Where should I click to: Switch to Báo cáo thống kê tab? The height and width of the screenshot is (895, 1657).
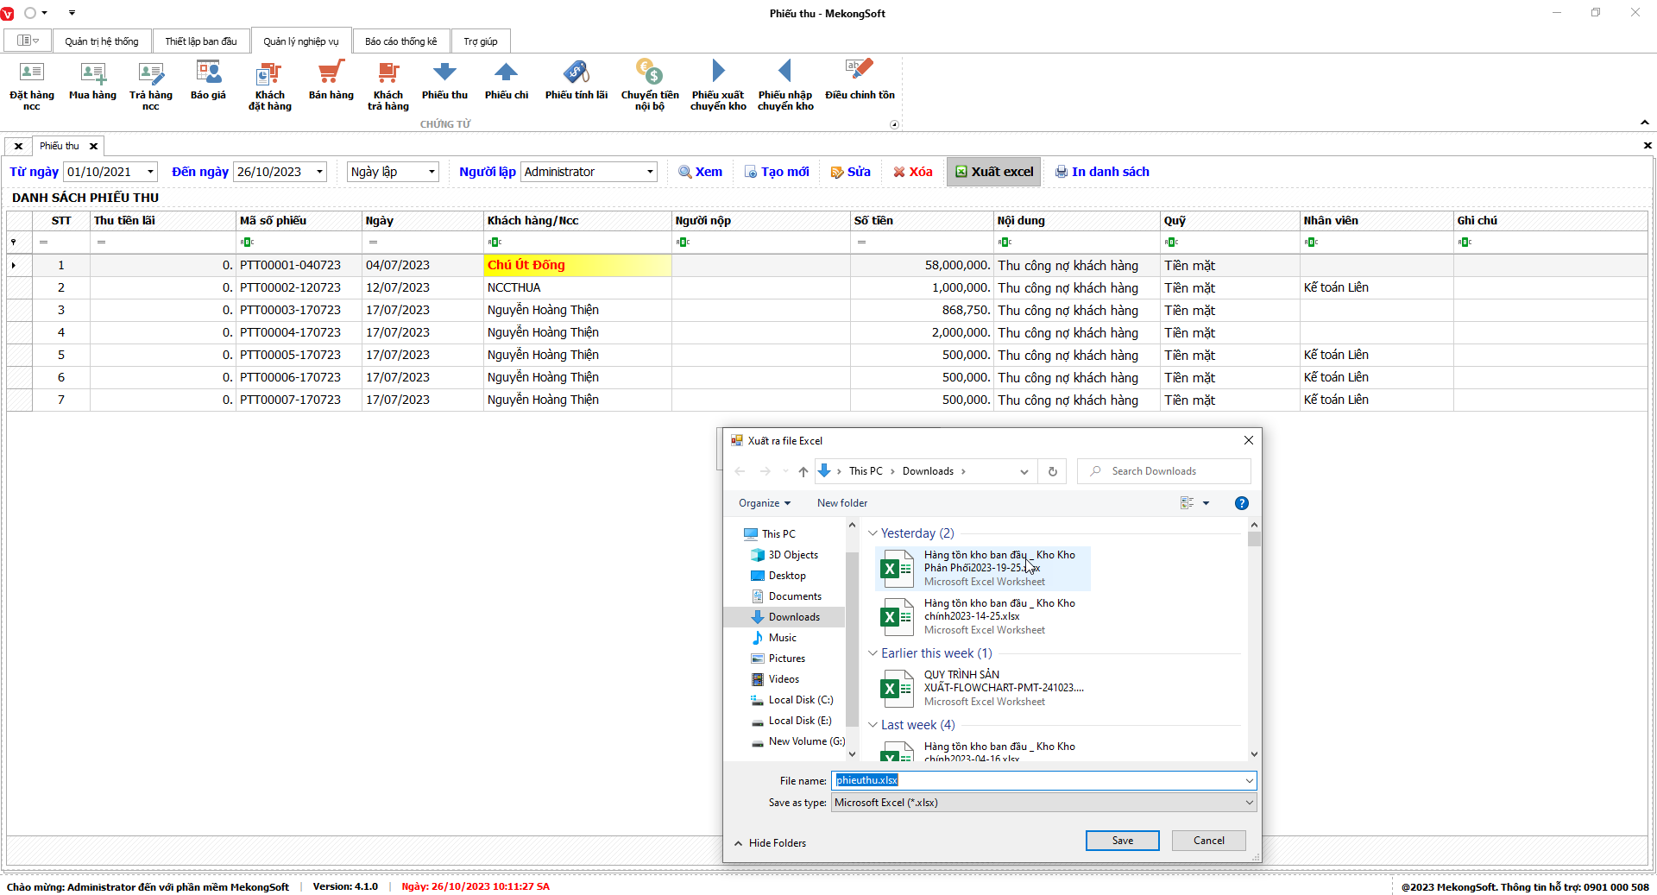point(400,41)
